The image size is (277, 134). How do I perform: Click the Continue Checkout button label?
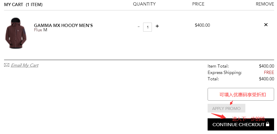(238, 125)
